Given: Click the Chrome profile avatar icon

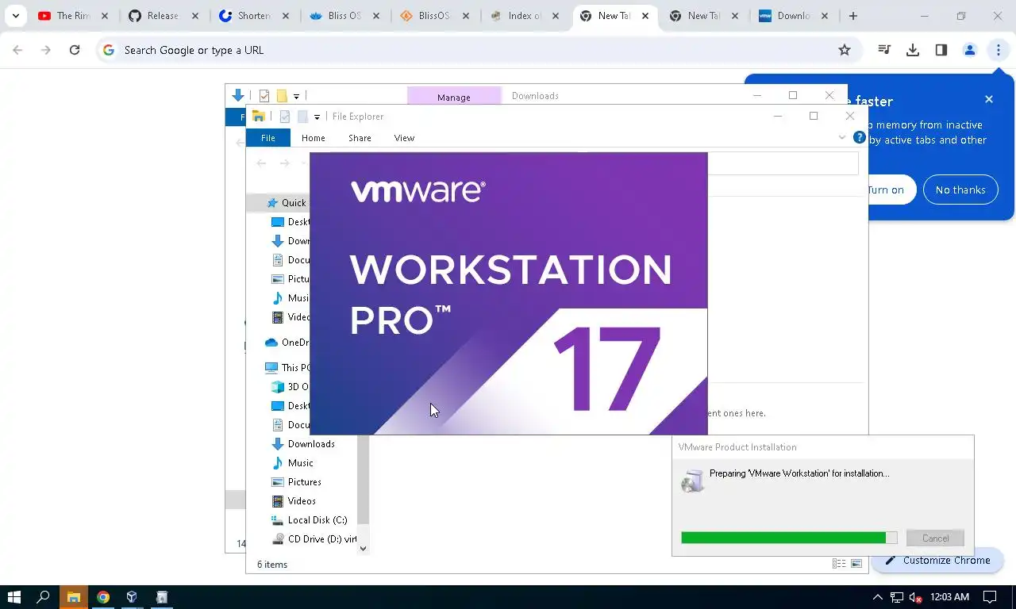Looking at the screenshot, I should click(x=969, y=50).
